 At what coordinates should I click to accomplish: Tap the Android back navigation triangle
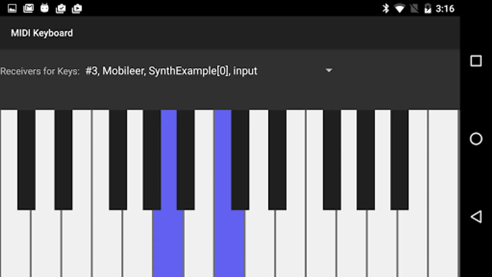click(x=476, y=217)
